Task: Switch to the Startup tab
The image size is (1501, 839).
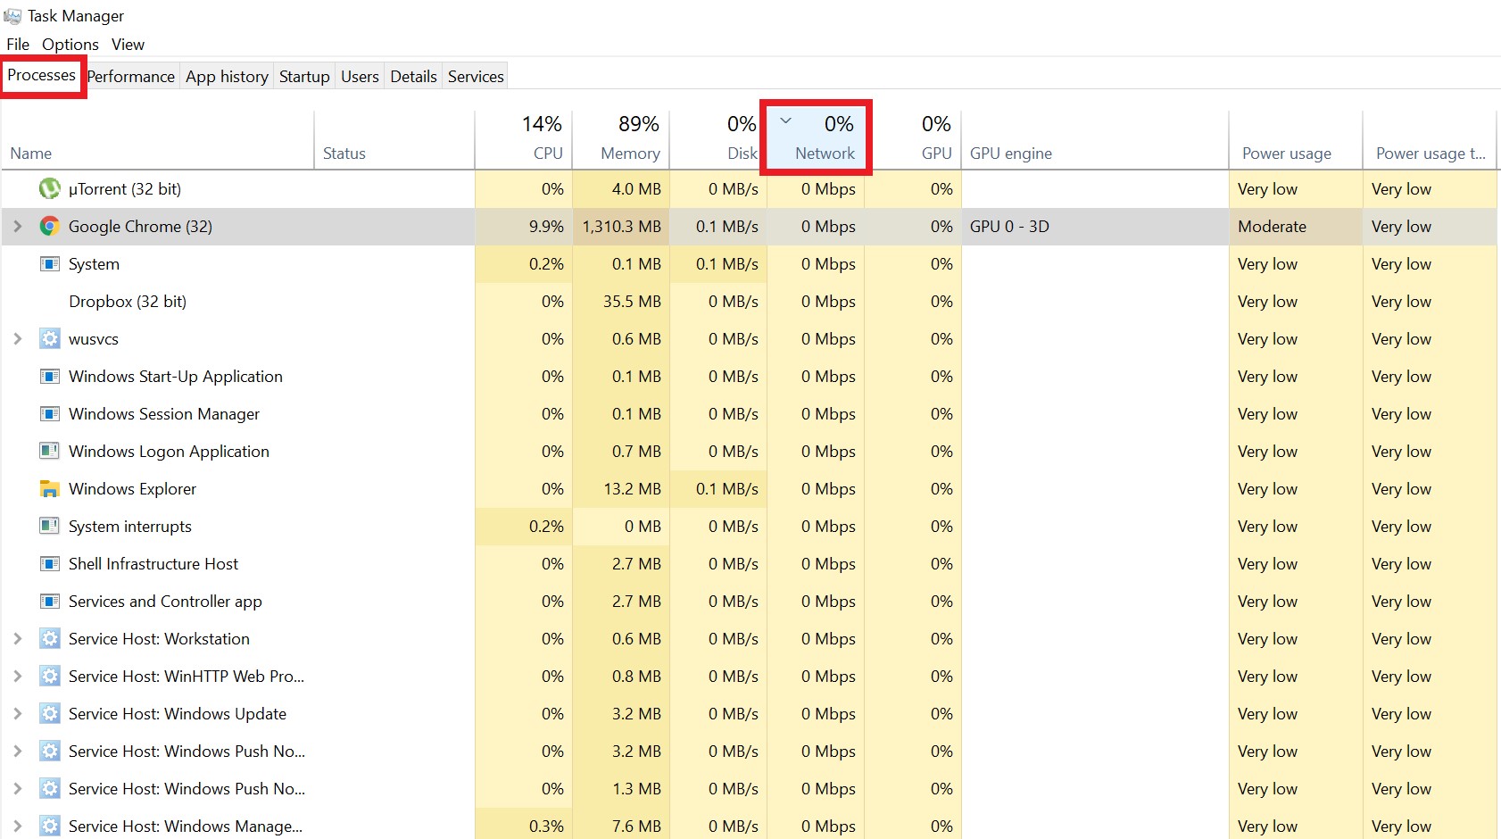Action: click(x=303, y=76)
